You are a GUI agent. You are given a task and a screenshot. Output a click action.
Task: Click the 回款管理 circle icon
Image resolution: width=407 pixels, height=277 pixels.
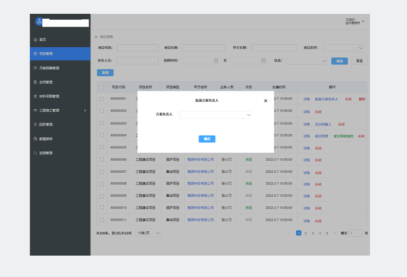pyautogui.click(x=35, y=125)
